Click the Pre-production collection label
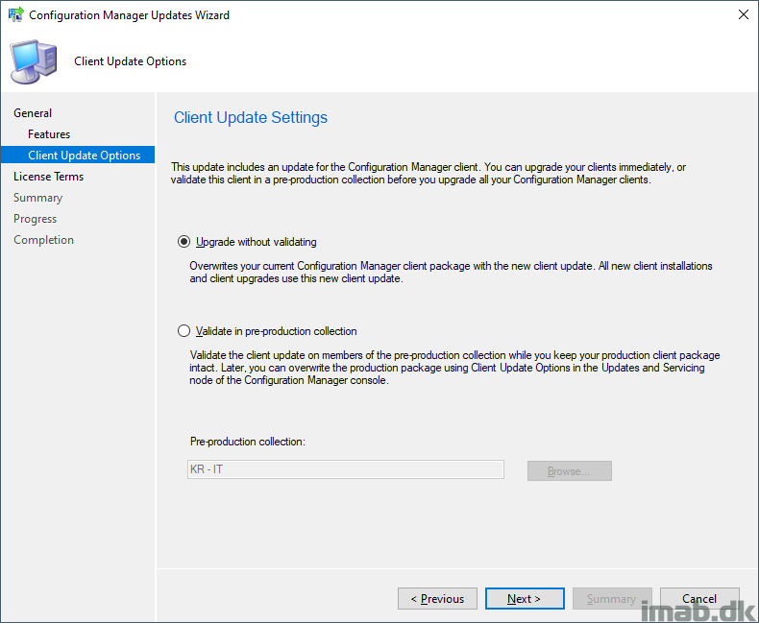This screenshot has width=759, height=623. pyautogui.click(x=248, y=442)
